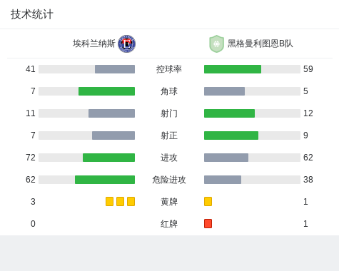This screenshot has width=339, height=271.
Task: Click the gray 41 possession bar
Action: (115, 69)
